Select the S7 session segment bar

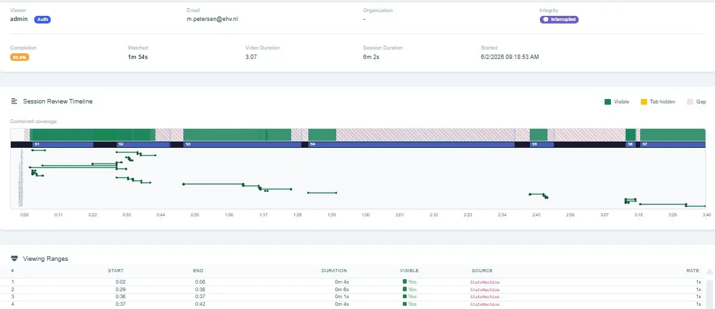672,145
